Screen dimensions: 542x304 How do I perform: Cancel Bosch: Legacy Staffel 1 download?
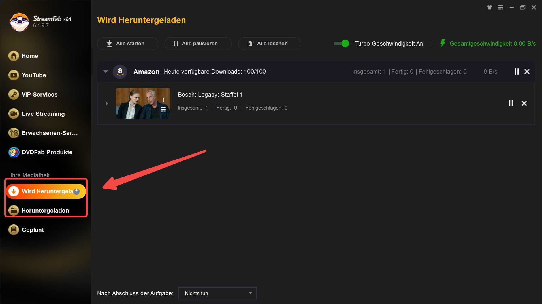click(524, 103)
